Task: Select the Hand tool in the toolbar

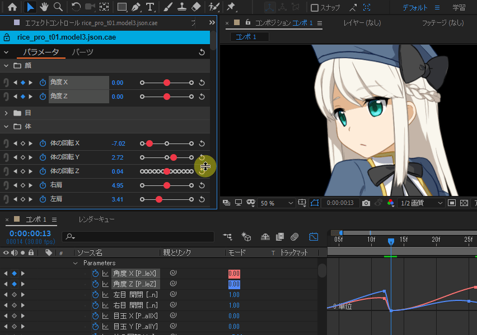Action: pos(44,7)
